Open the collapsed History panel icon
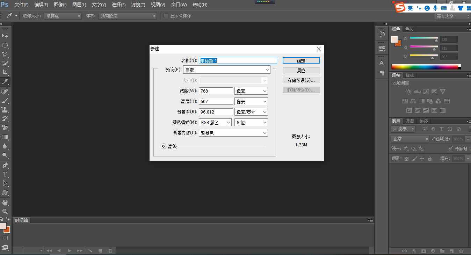The width and height of the screenshot is (471, 255). point(382,34)
